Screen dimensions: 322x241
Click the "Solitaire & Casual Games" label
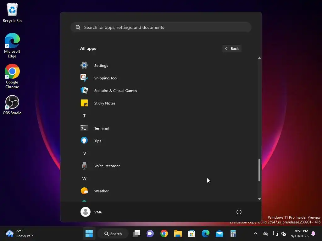point(115,91)
